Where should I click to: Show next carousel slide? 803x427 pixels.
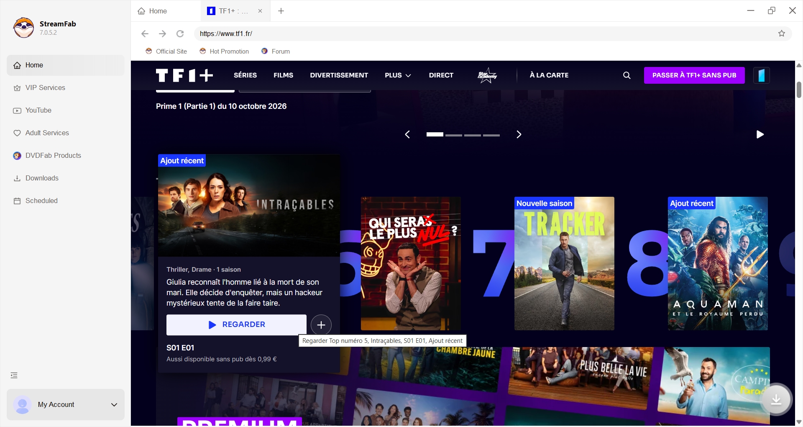[519, 134]
